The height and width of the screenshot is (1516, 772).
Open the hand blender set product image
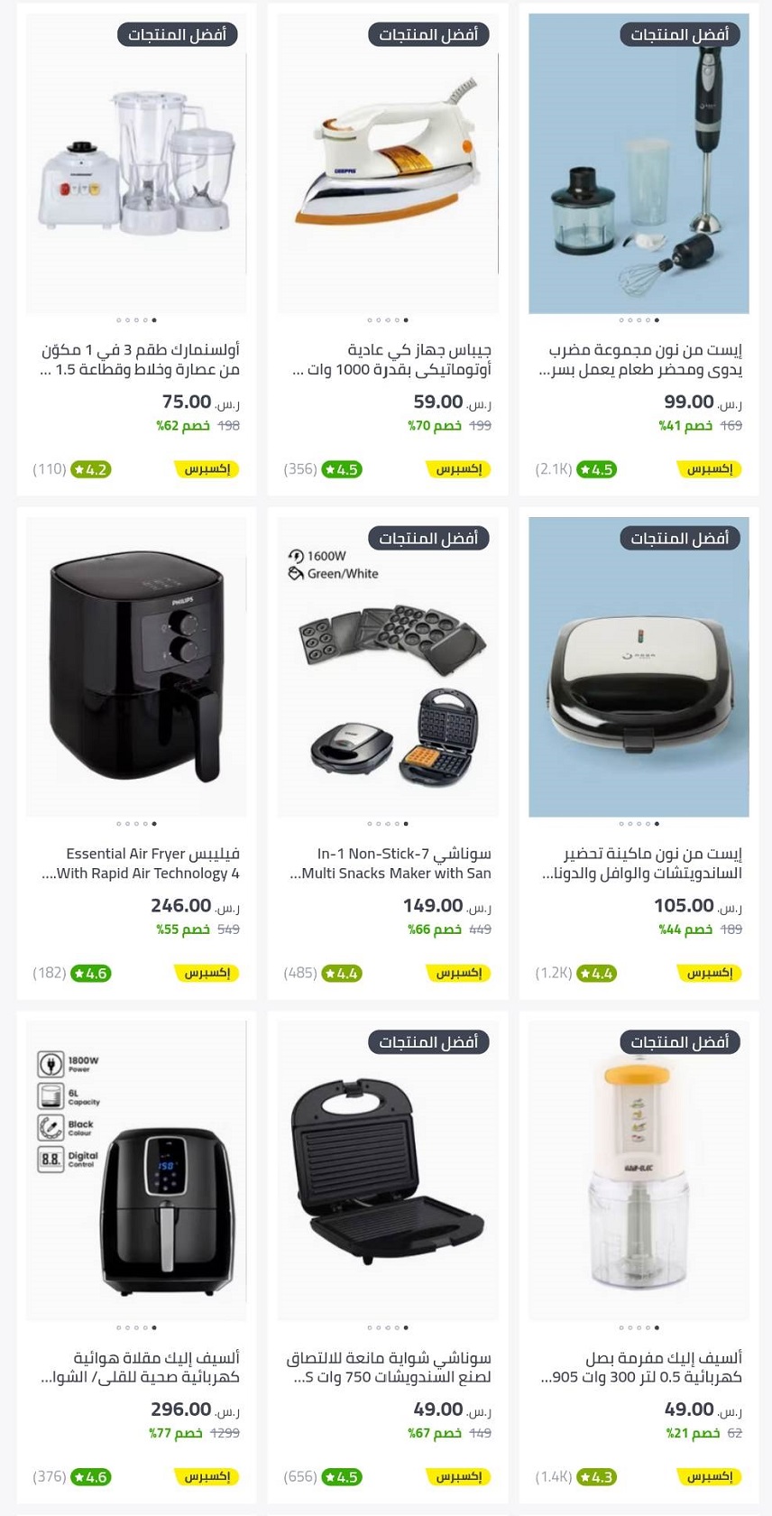tap(639, 164)
